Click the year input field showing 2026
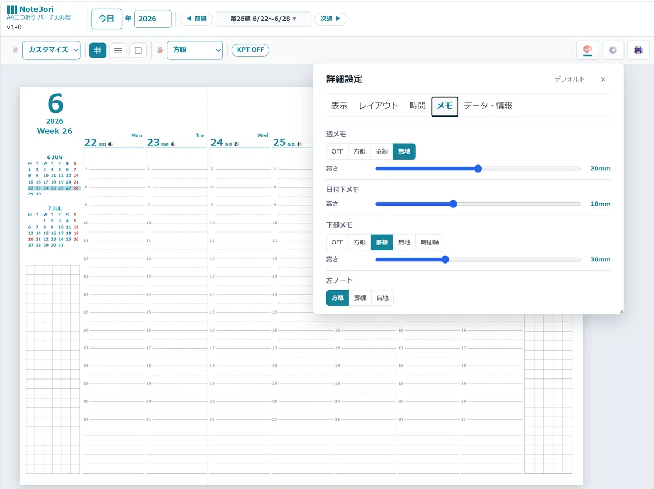 tap(153, 19)
